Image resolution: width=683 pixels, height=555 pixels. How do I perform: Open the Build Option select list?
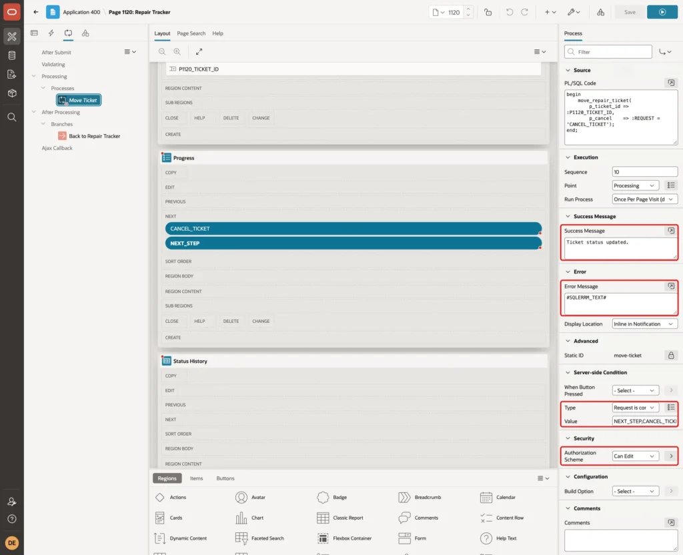tap(635, 492)
